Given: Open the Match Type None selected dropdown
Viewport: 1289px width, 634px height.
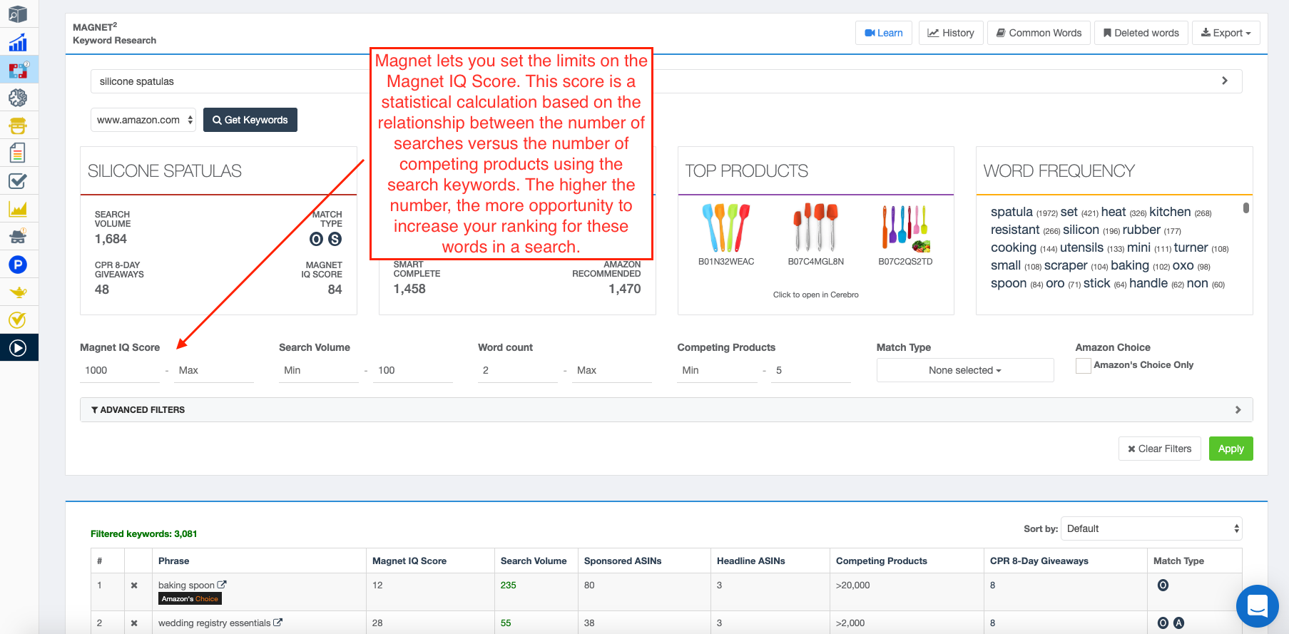Looking at the screenshot, I should coord(964,370).
